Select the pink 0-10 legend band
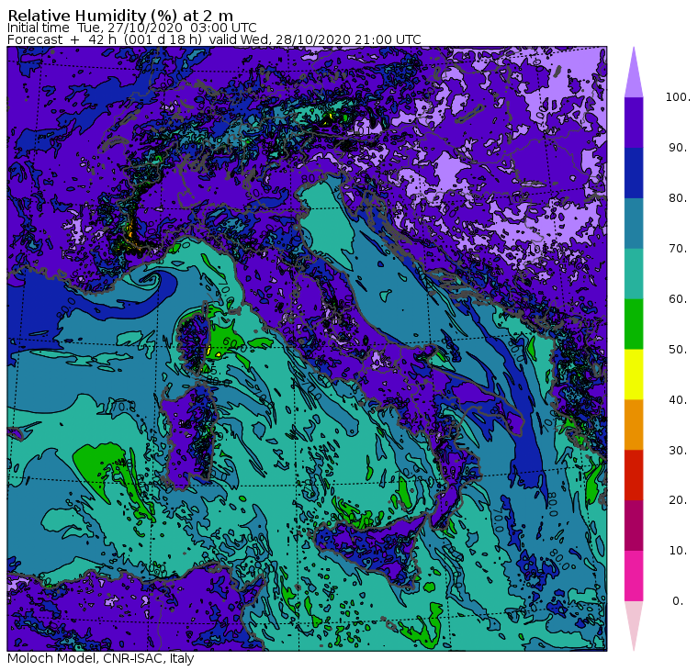Viewport: 698px width, 671px height. (634, 576)
